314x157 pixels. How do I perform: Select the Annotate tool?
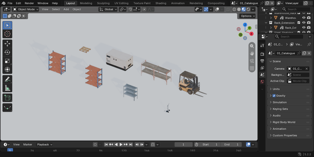[7, 79]
